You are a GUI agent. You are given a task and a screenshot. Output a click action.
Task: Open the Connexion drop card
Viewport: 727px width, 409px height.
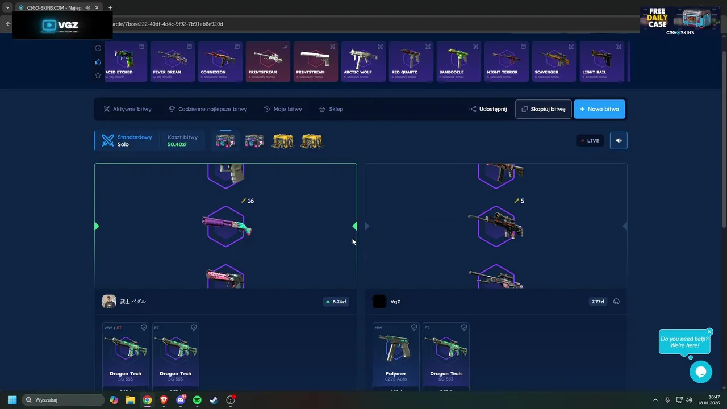tap(220, 61)
